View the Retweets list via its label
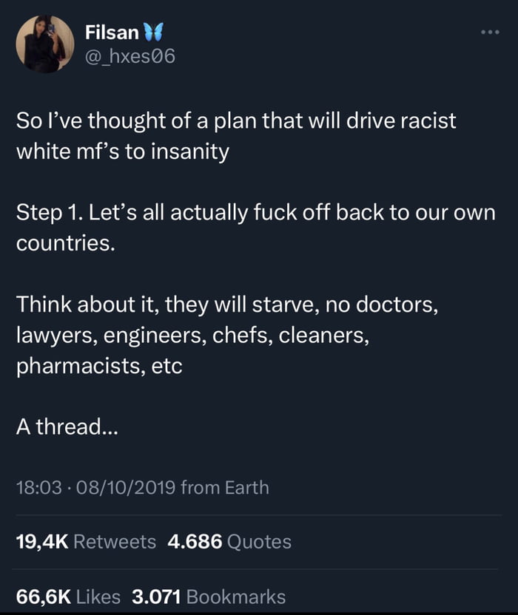This screenshot has width=518, height=615. [115, 542]
